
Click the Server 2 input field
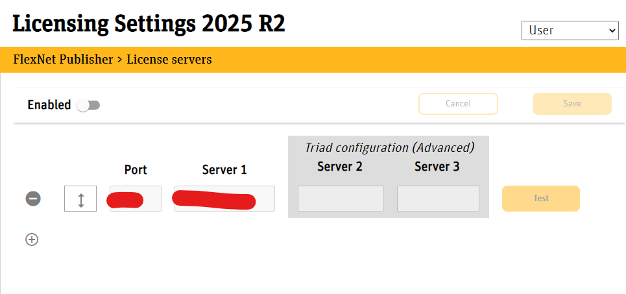coord(341,199)
